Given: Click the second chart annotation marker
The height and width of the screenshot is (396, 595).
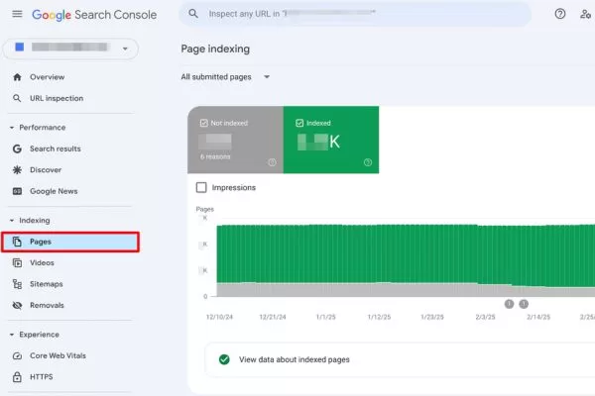Looking at the screenshot, I should coord(524,304).
